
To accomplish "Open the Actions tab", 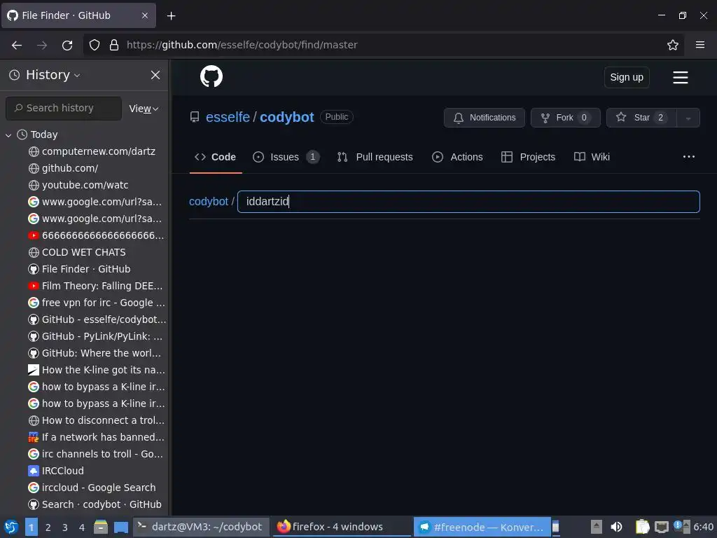I will 457,157.
